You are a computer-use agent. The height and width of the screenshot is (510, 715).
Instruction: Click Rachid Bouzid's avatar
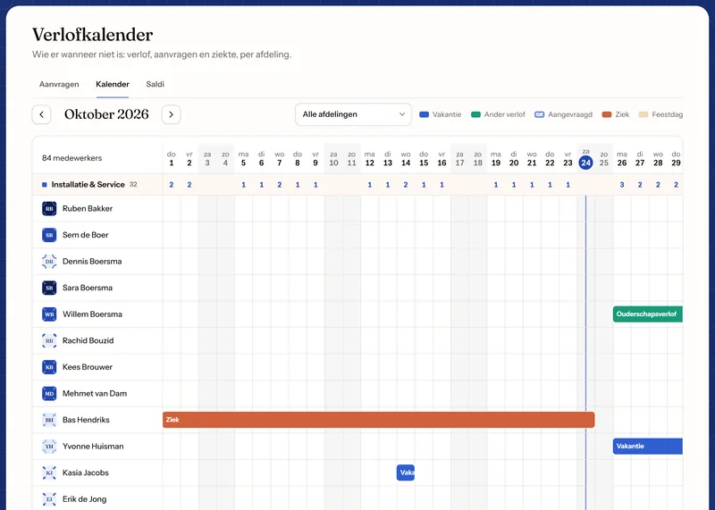49,341
